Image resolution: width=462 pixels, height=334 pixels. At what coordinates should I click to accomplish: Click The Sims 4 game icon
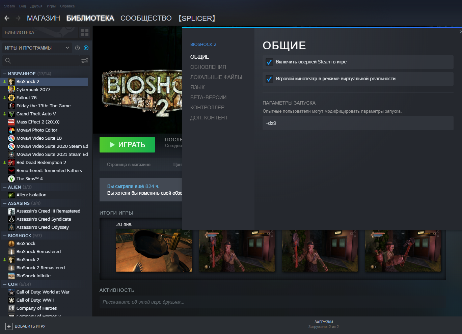(11, 179)
